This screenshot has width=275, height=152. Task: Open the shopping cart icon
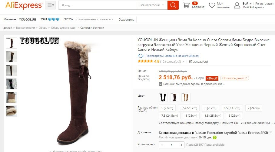186,5
